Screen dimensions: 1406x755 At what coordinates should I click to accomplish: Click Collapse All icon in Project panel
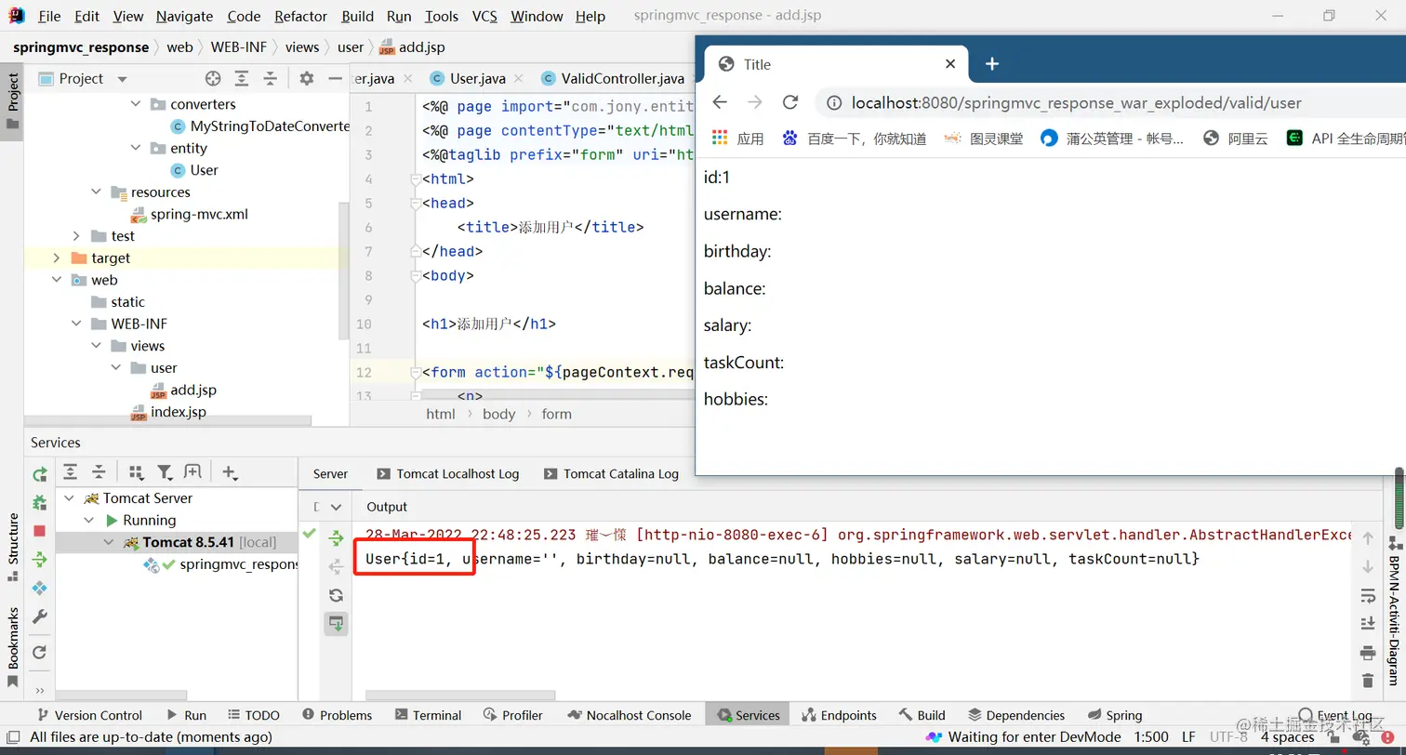(270, 79)
